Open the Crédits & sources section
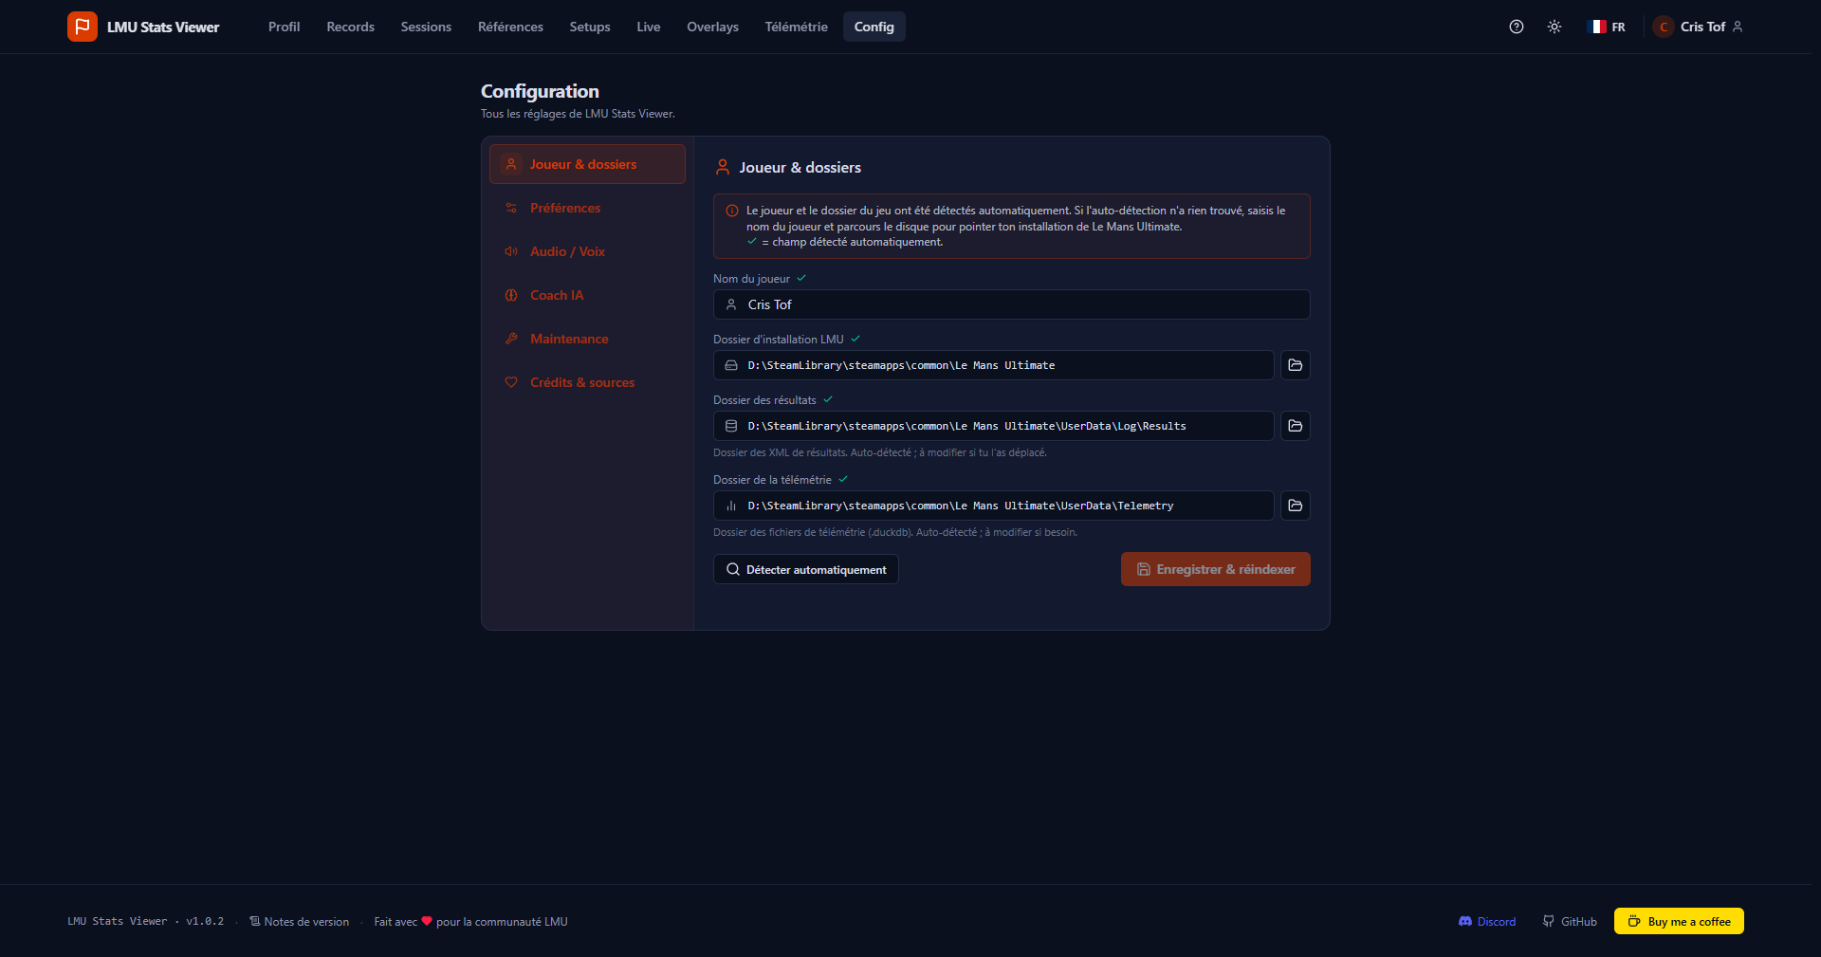1821x957 pixels. point(587,382)
